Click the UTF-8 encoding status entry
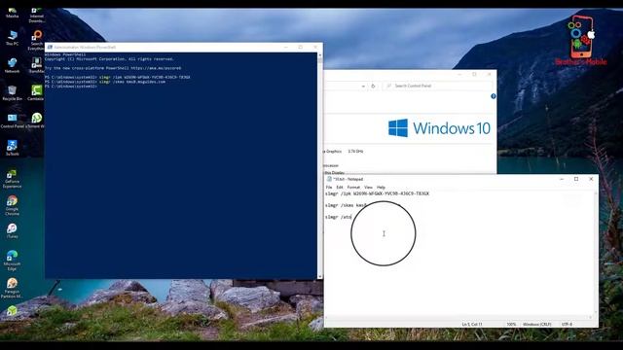The height and width of the screenshot is (350, 623). (x=567, y=324)
